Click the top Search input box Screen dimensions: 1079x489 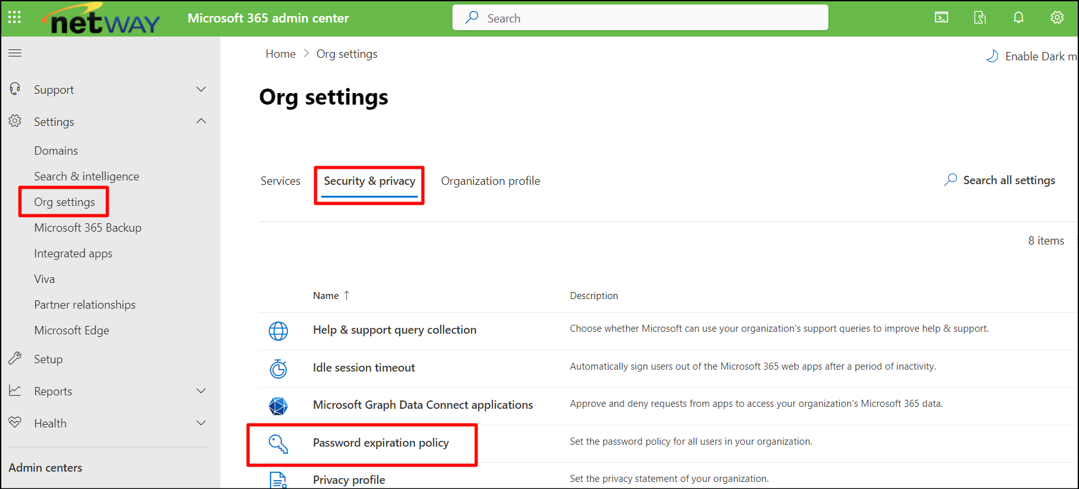(640, 18)
